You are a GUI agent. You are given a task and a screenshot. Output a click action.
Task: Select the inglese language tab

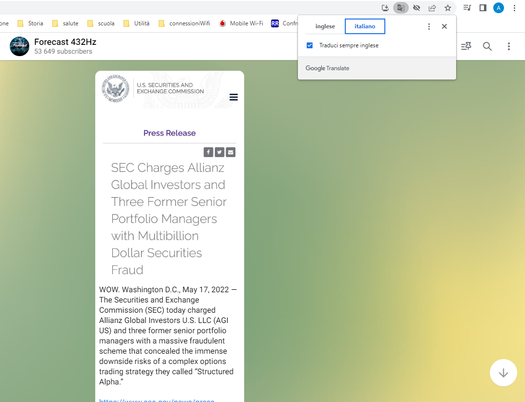click(325, 26)
